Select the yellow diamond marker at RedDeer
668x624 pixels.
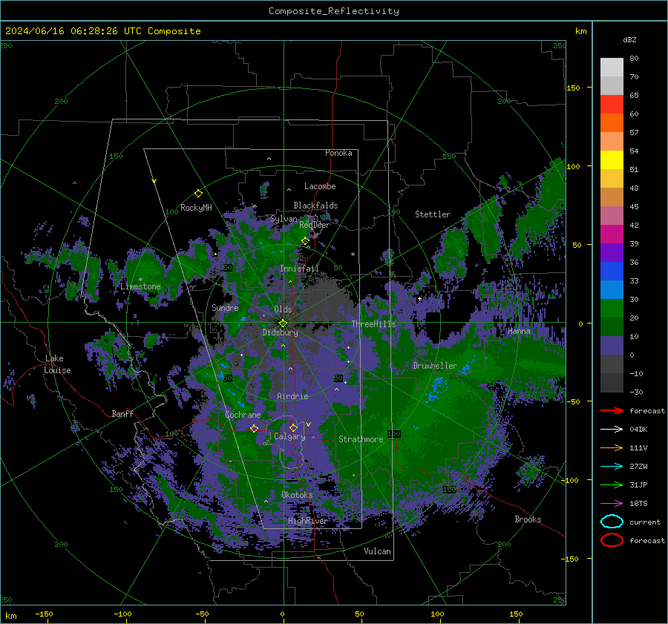(305, 241)
